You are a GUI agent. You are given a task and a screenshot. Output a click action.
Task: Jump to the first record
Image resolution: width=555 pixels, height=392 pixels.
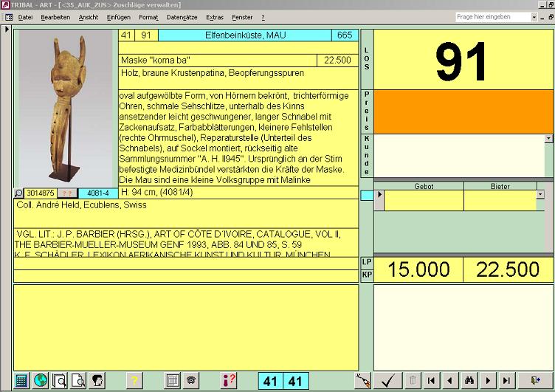[x=431, y=381]
